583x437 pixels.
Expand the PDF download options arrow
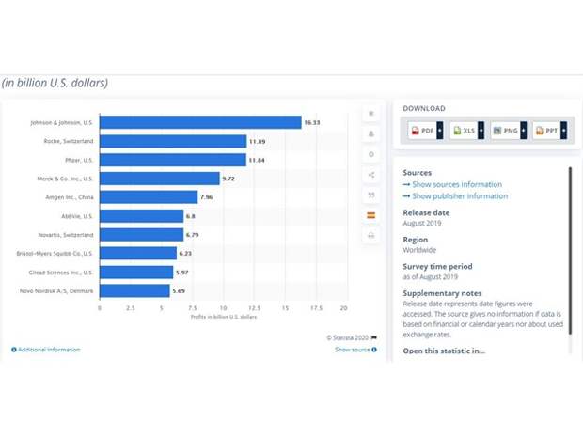(x=440, y=131)
